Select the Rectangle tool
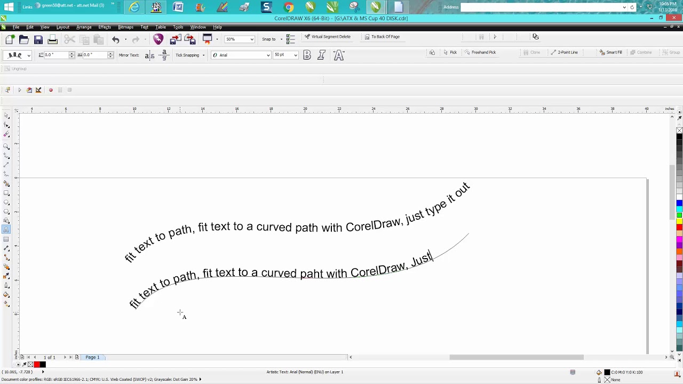This screenshot has height=384, width=683. [6, 193]
